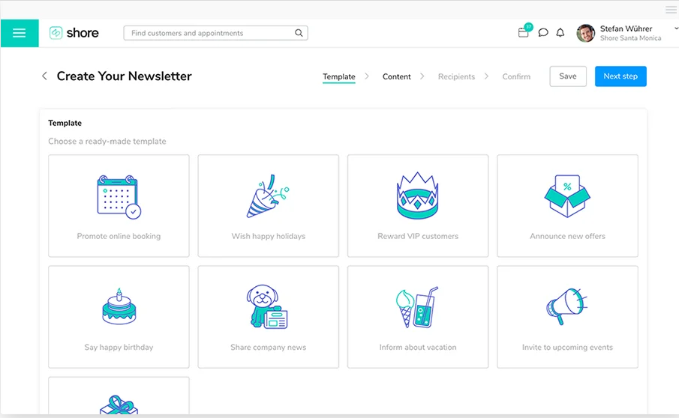Open the browser menu lines icon
This screenshot has width=679, height=418.
pos(671,10)
